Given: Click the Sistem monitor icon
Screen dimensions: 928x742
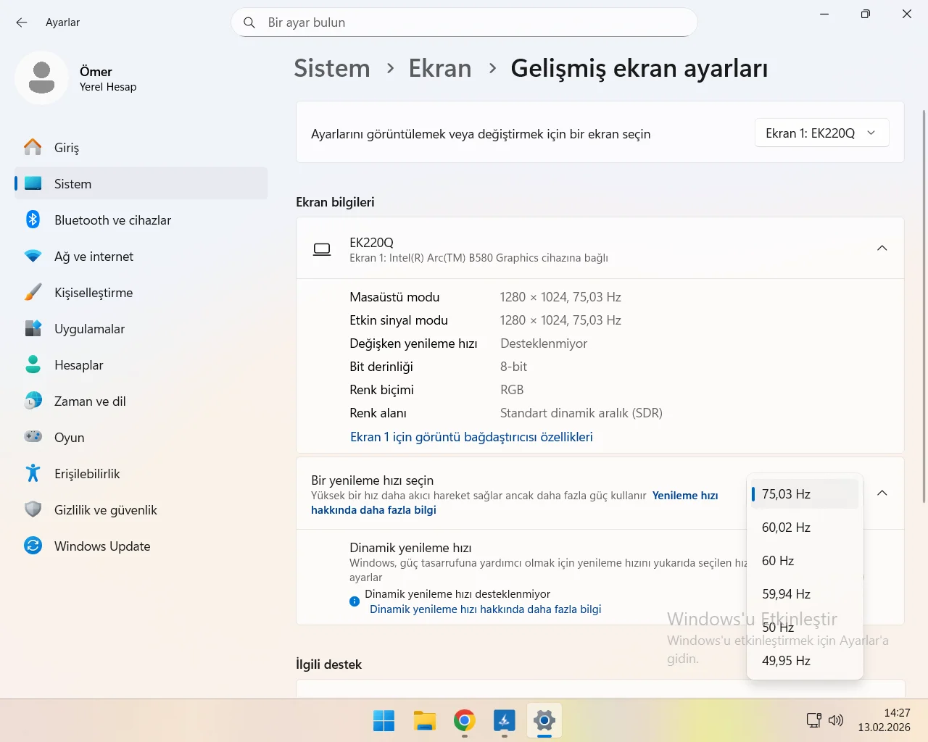Looking at the screenshot, I should (x=33, y=183).
